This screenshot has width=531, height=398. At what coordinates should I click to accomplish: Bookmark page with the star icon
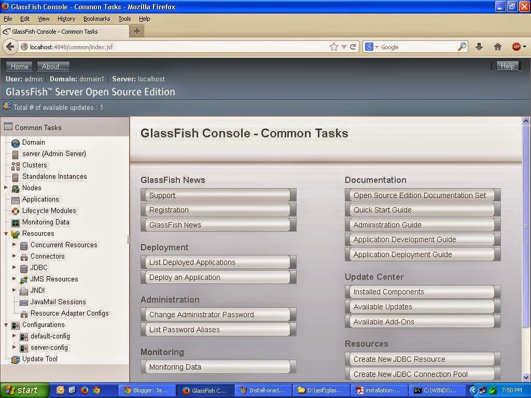[x=334, y=47]
